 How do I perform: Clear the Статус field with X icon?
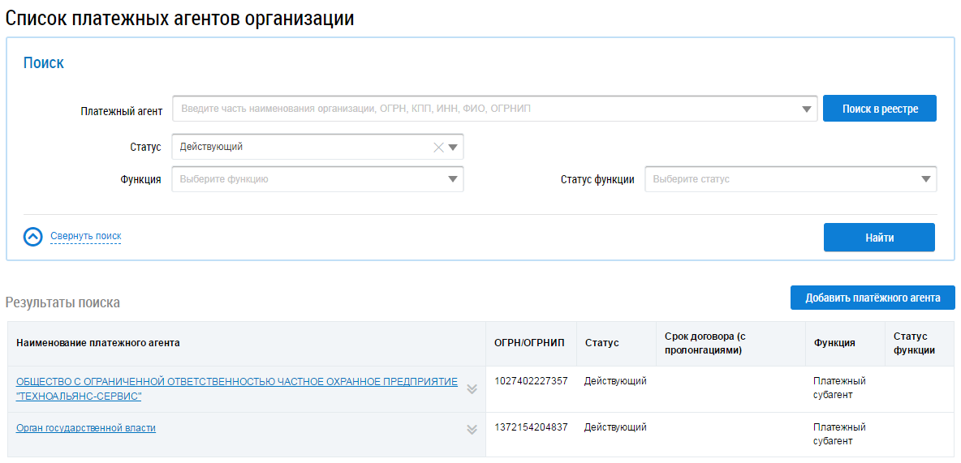438,148
